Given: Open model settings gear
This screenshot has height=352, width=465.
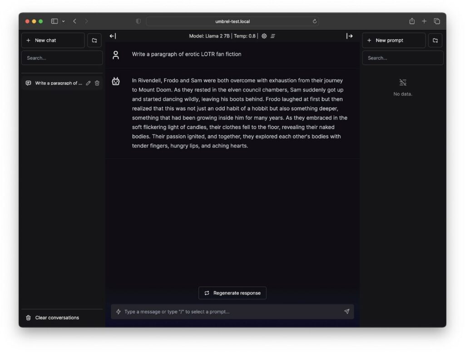Looking at the screenshot, I should click(x=264, y=36).
